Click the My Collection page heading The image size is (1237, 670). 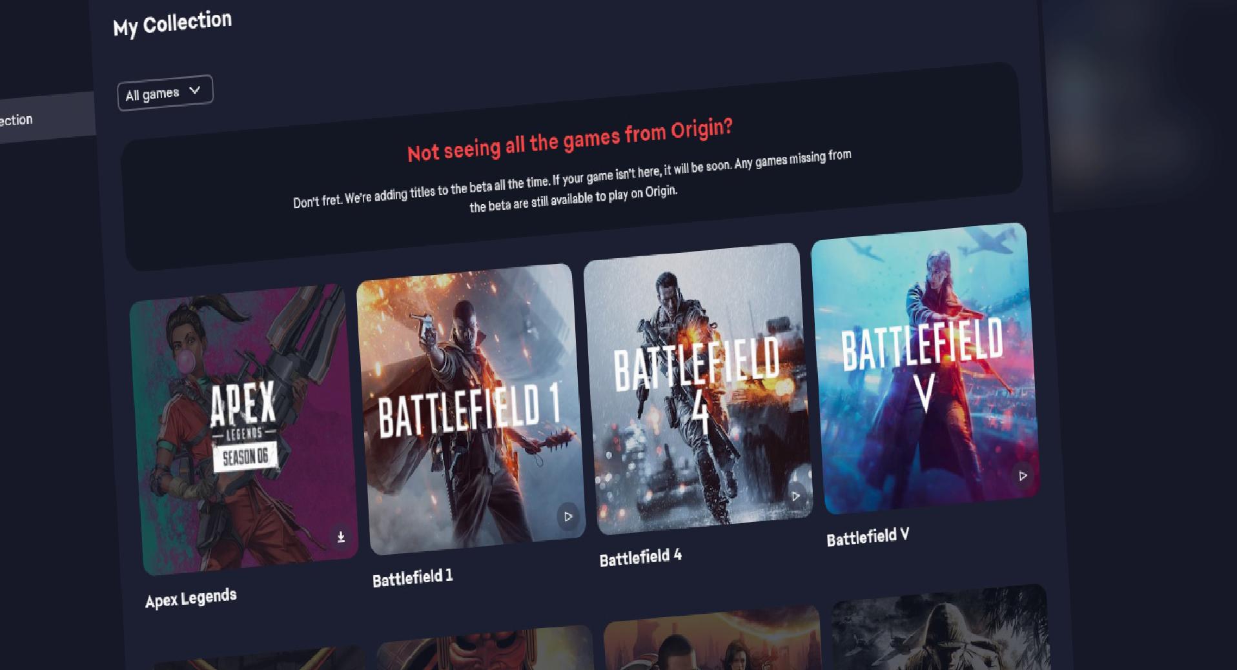pyautogui.click(x=172, y=25)
